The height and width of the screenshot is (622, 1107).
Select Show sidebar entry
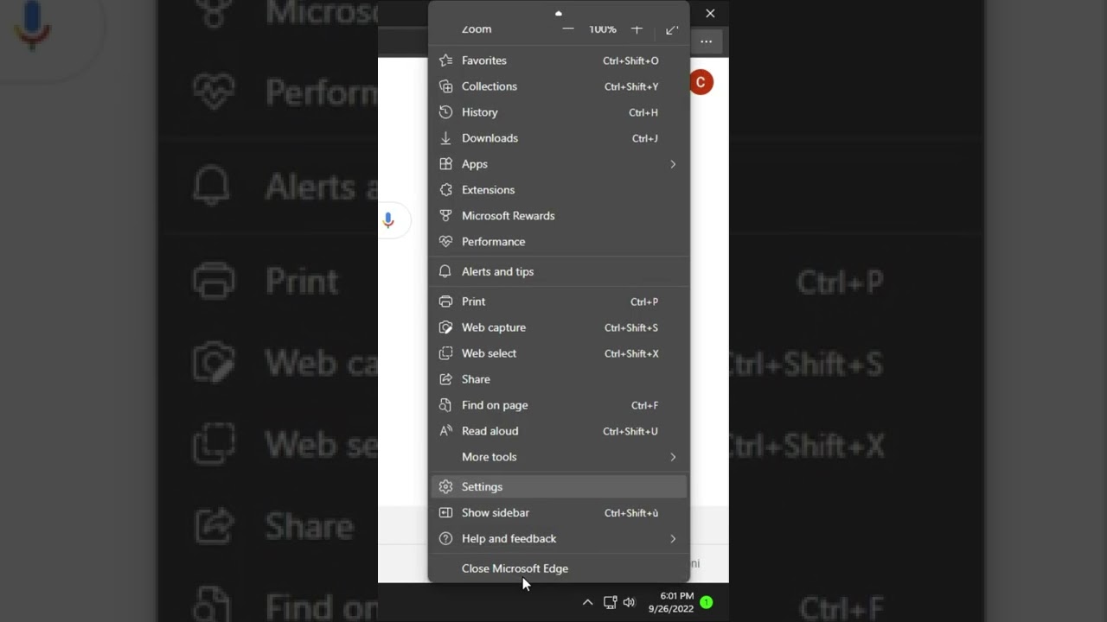pos(559,513)
